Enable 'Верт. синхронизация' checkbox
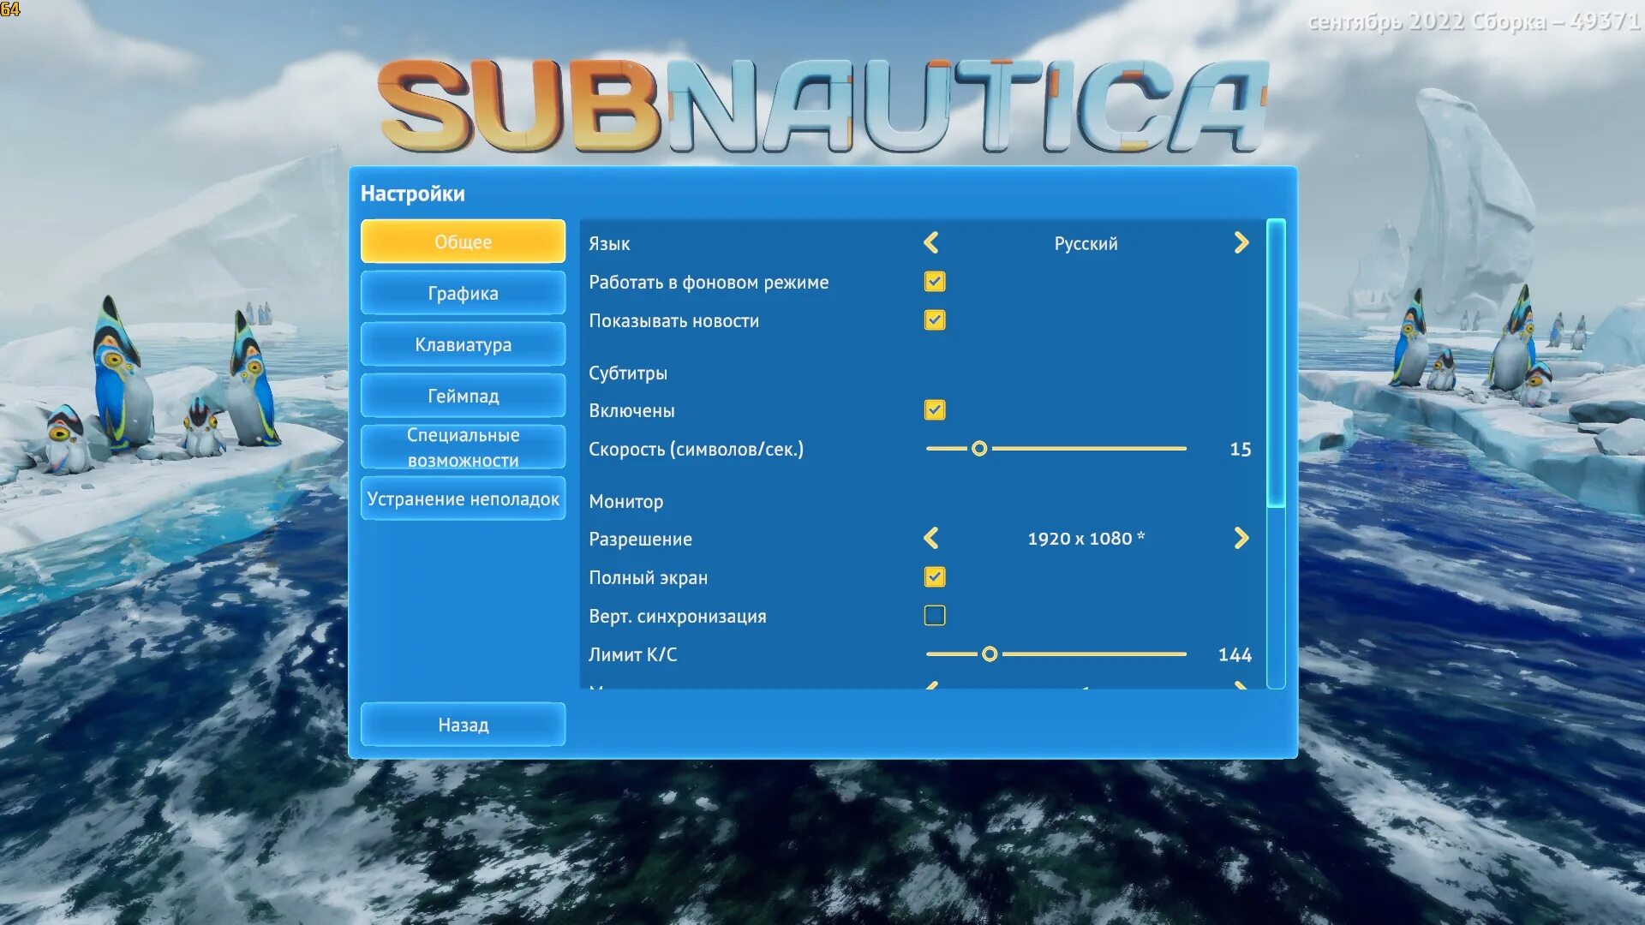This screenshot has width=1645, height=925. (935, 616)
